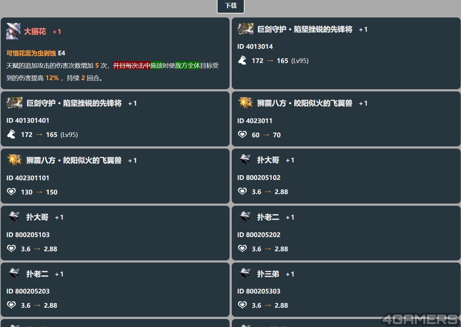Screen dimensions: 461x327
Task: Click the heart icon beside 60 → 70
Action: click(242, 135)
